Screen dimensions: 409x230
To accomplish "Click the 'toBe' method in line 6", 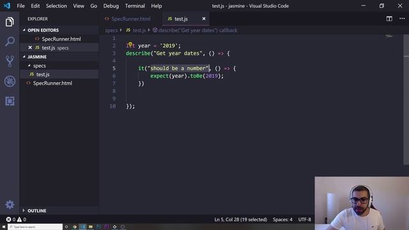I will point(196,76).
